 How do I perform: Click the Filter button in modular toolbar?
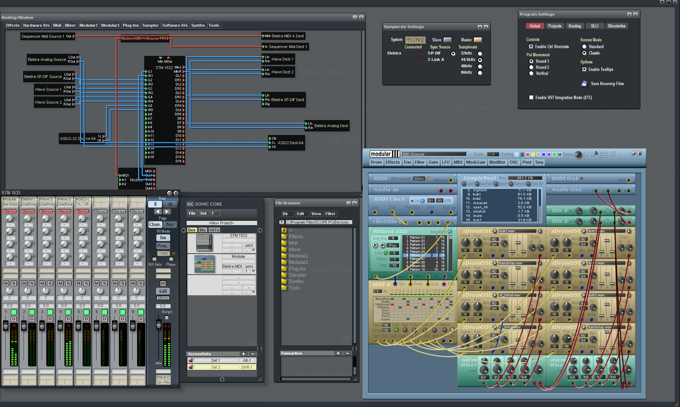click(419, 162)
